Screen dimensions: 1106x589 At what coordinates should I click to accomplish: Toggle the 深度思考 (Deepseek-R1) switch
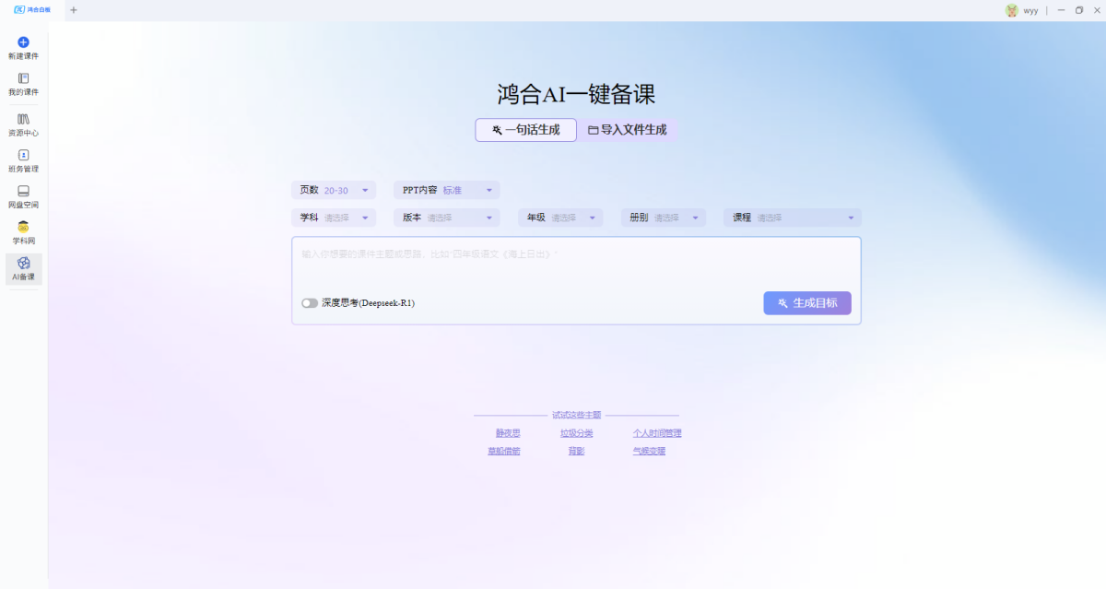coord(310,303)
